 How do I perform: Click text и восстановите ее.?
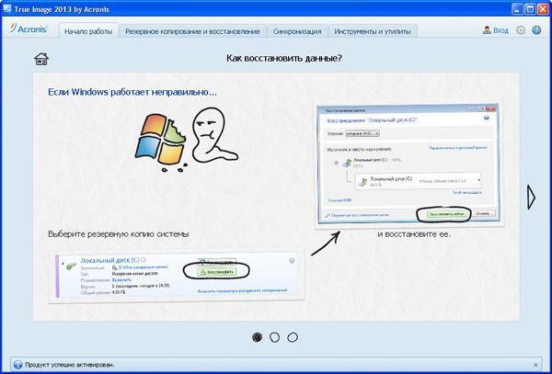[414, 233]
